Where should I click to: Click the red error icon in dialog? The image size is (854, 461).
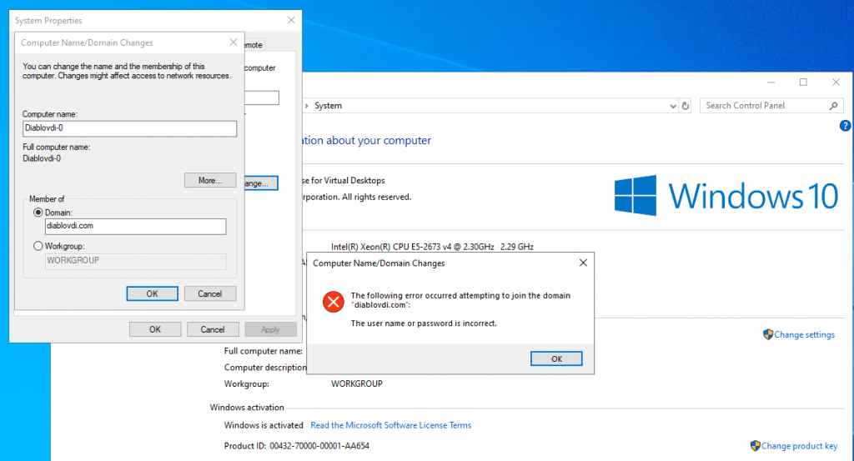point(334,302)
